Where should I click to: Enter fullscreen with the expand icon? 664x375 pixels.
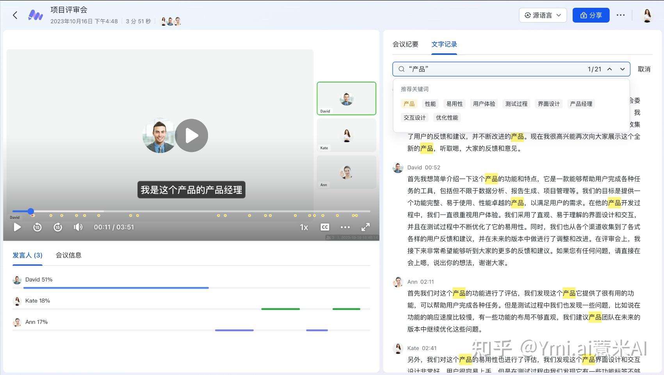coord(365,227)
